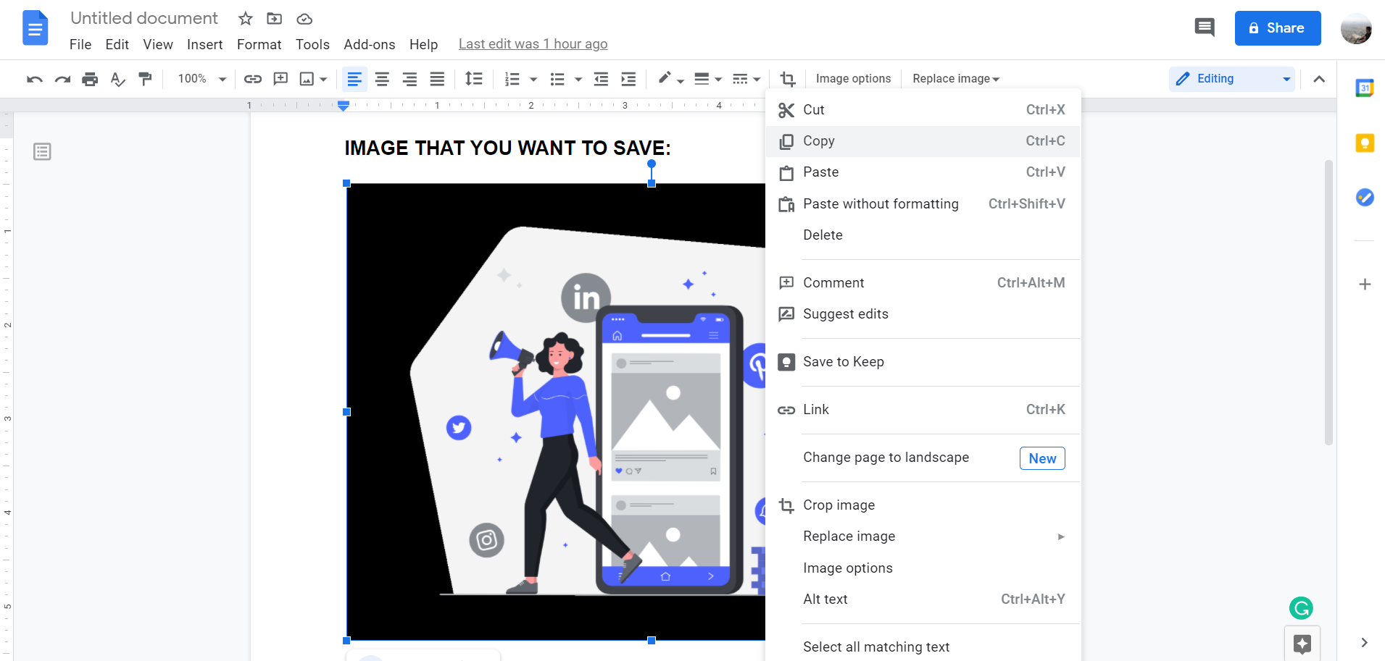This screenshot has height=661, width=1385.
Task: Increase indent
Action: 628,79
